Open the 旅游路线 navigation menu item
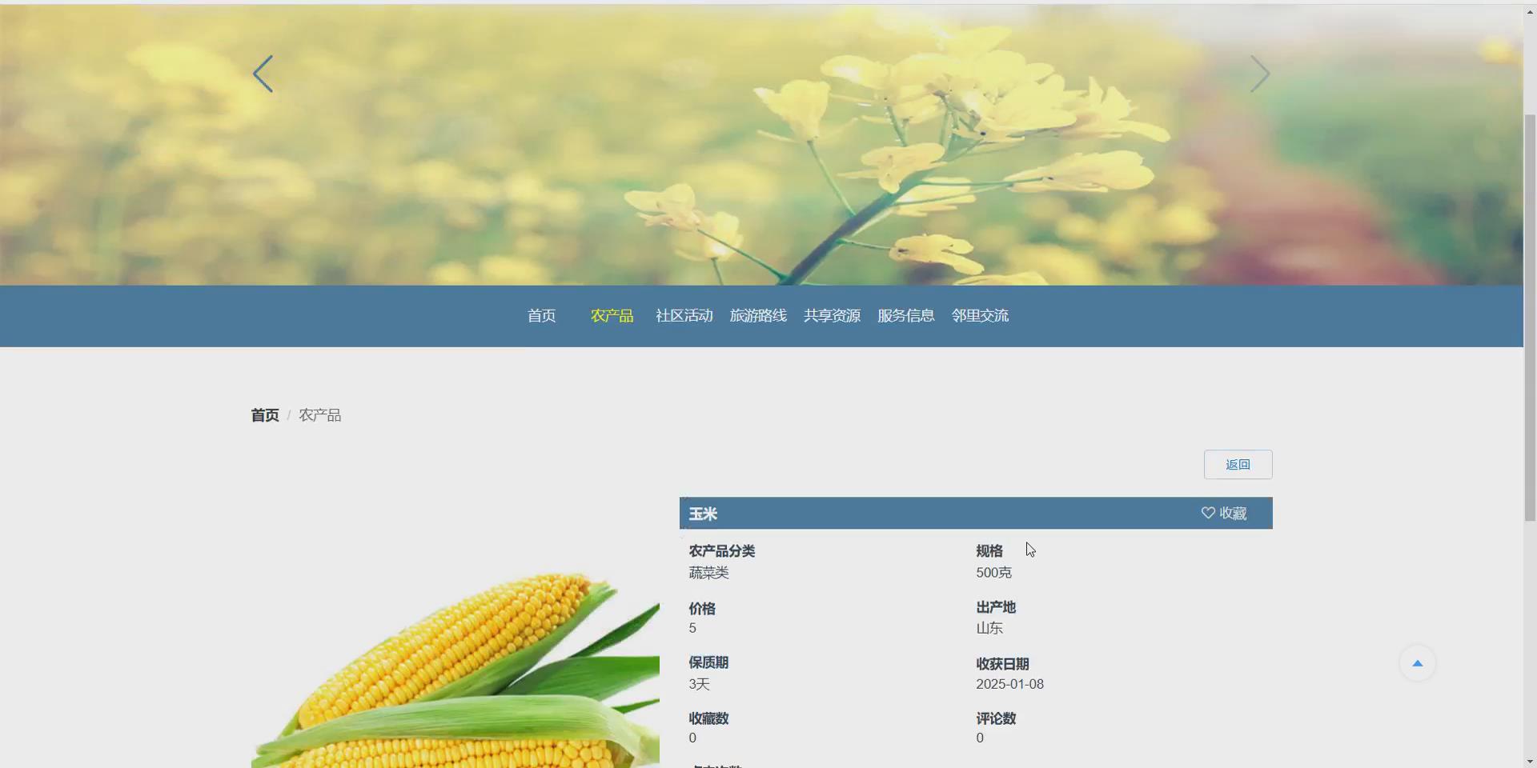 (x=758, y=315)
